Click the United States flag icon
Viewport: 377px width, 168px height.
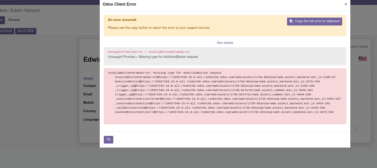tap(362, 58)
